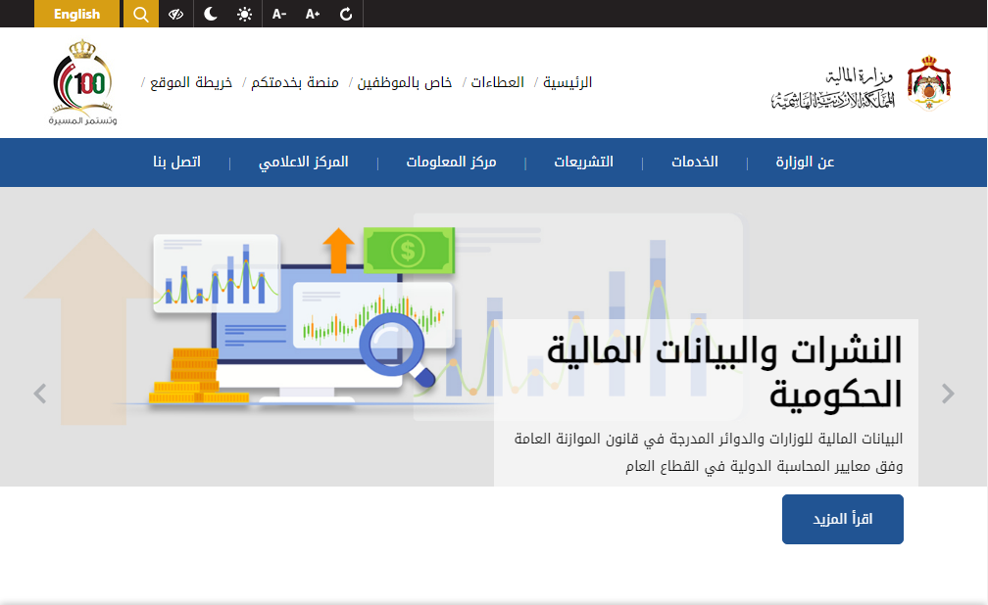Expand the التشريعات navigation menu

pyautogui.click(x=583, y=162)
